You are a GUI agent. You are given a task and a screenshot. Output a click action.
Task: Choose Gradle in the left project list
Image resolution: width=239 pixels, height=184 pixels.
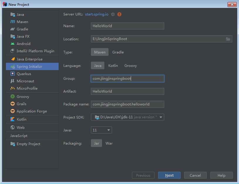pos(32,29)
